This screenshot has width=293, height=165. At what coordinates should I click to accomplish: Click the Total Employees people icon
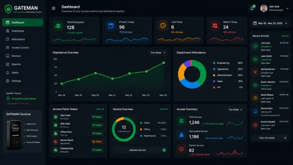click(x=58, y=26)
